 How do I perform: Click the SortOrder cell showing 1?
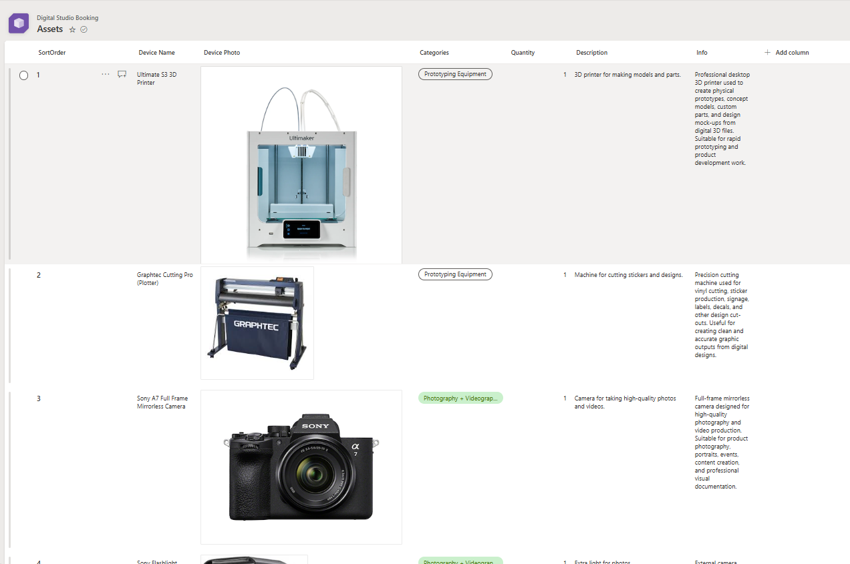tap(38, 75)
